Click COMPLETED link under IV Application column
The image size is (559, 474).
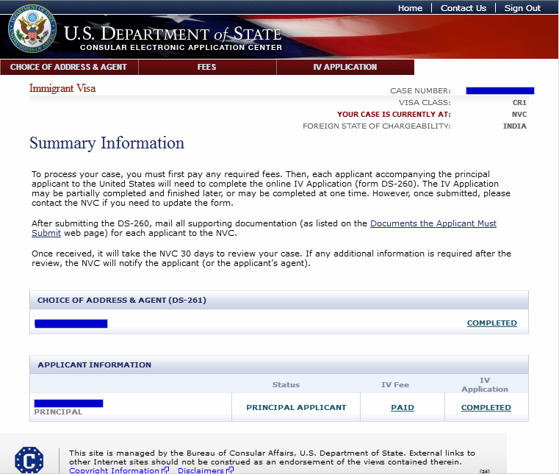click(x=486, y=407)
